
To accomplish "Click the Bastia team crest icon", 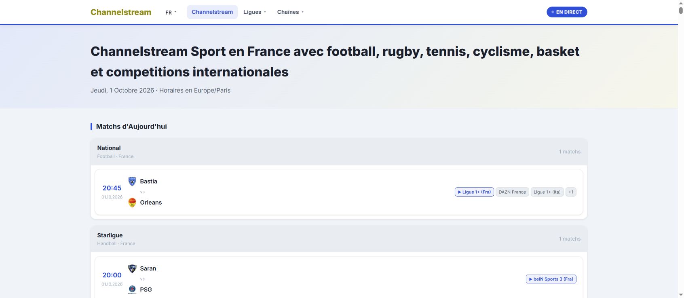I will (132, 181).
